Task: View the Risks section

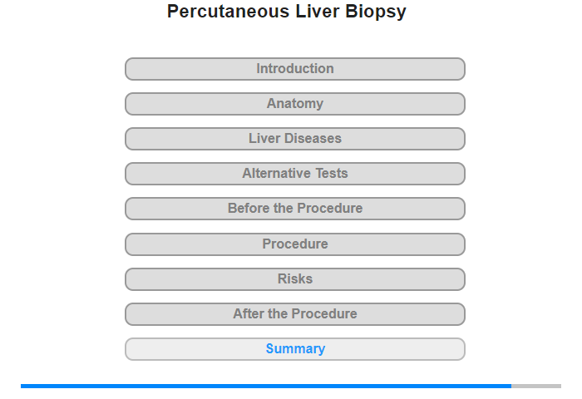Action: (x=294, y=279)
